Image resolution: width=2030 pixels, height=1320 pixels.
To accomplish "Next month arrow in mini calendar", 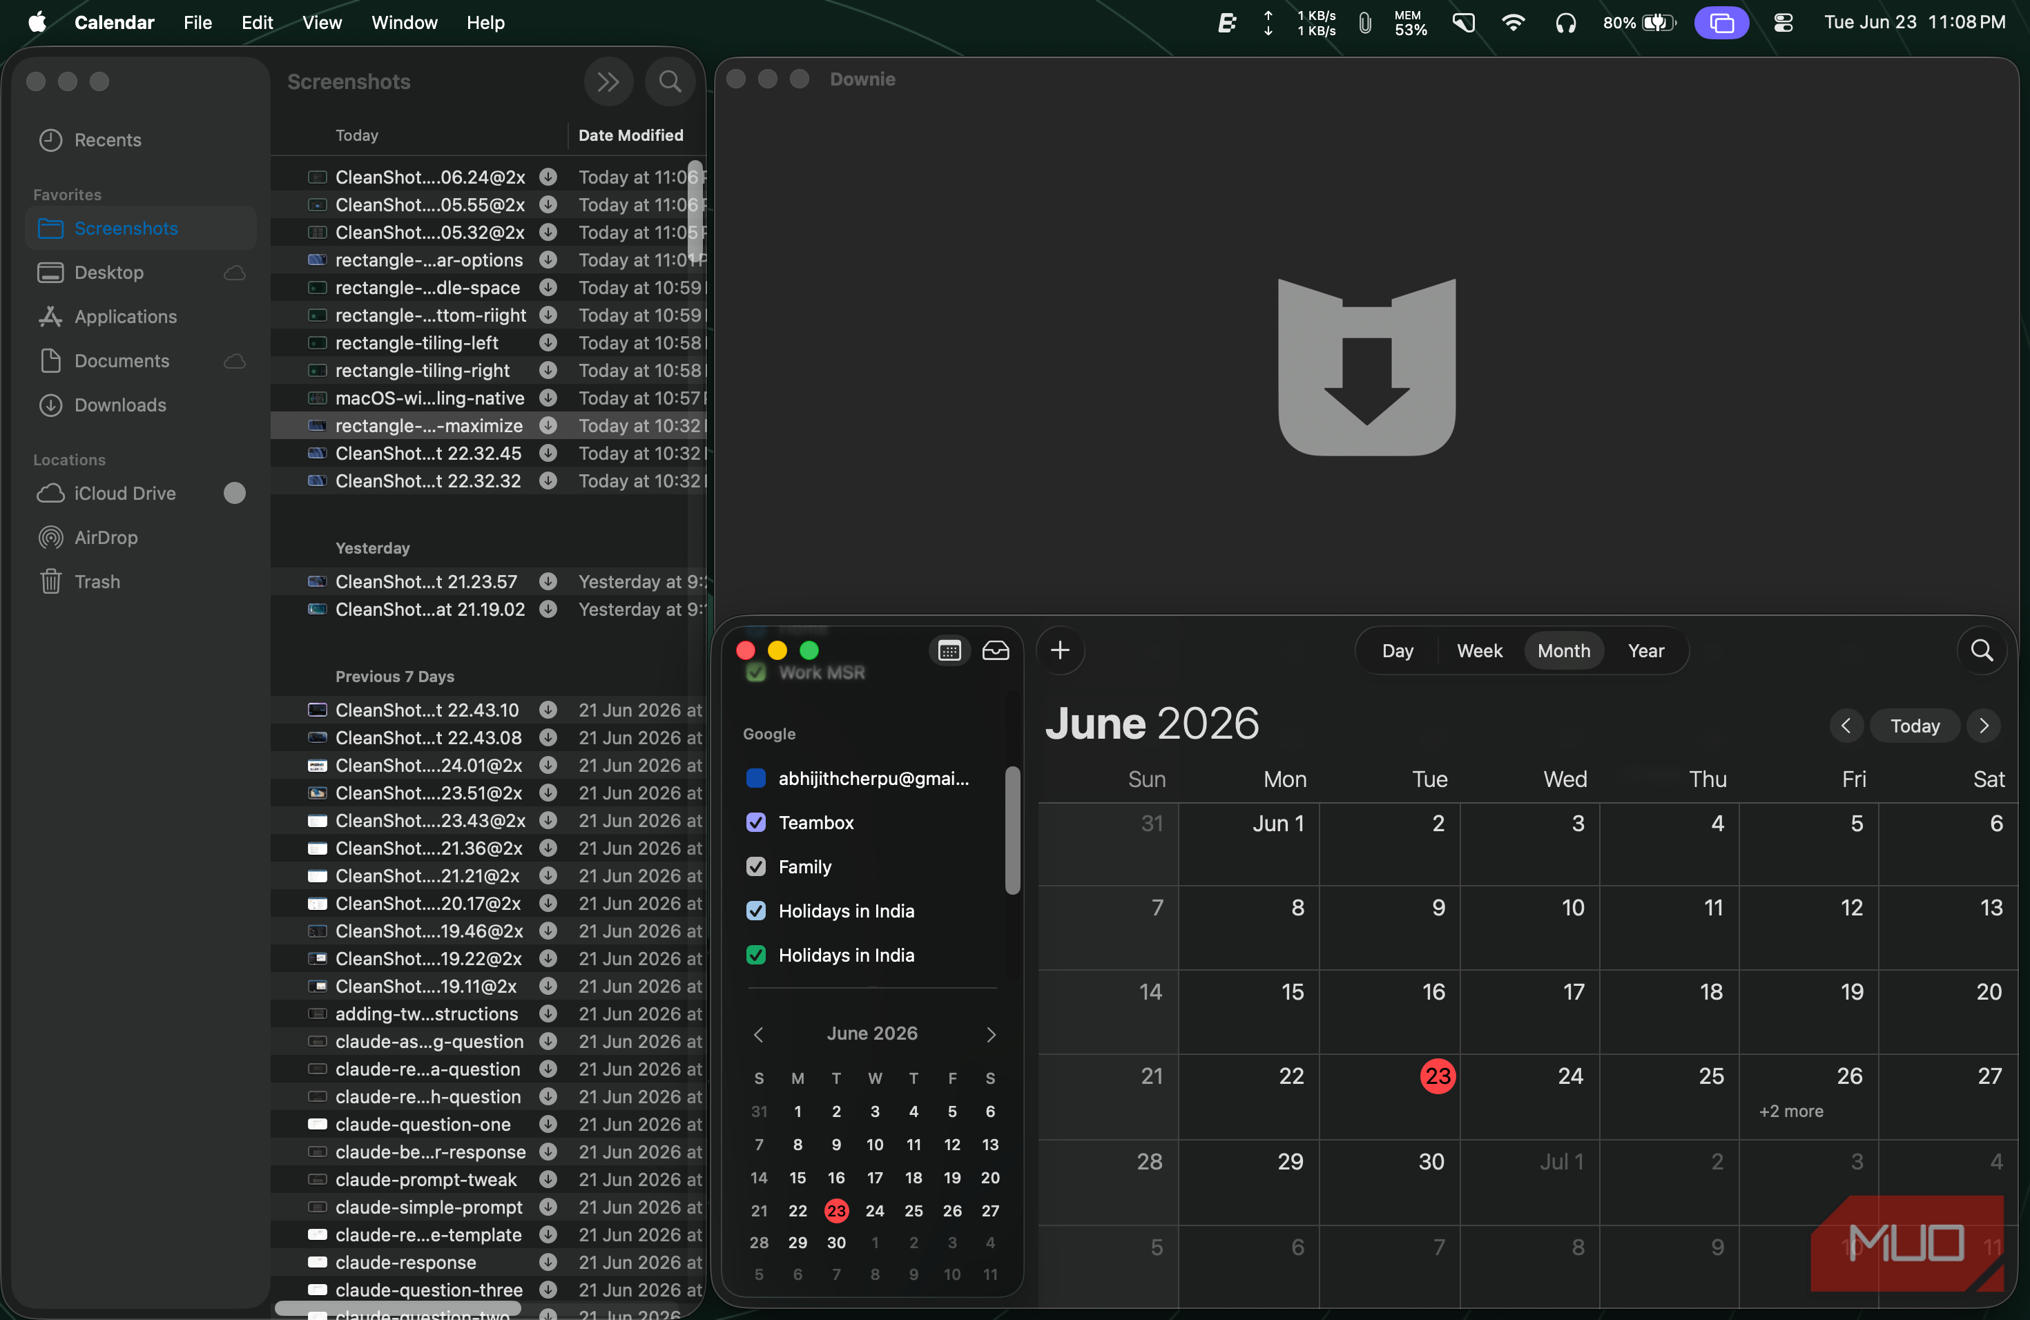I will [990, 1033].
